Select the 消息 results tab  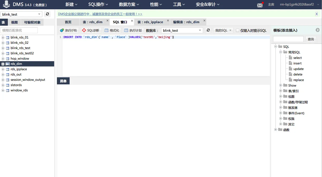point(63,81)
